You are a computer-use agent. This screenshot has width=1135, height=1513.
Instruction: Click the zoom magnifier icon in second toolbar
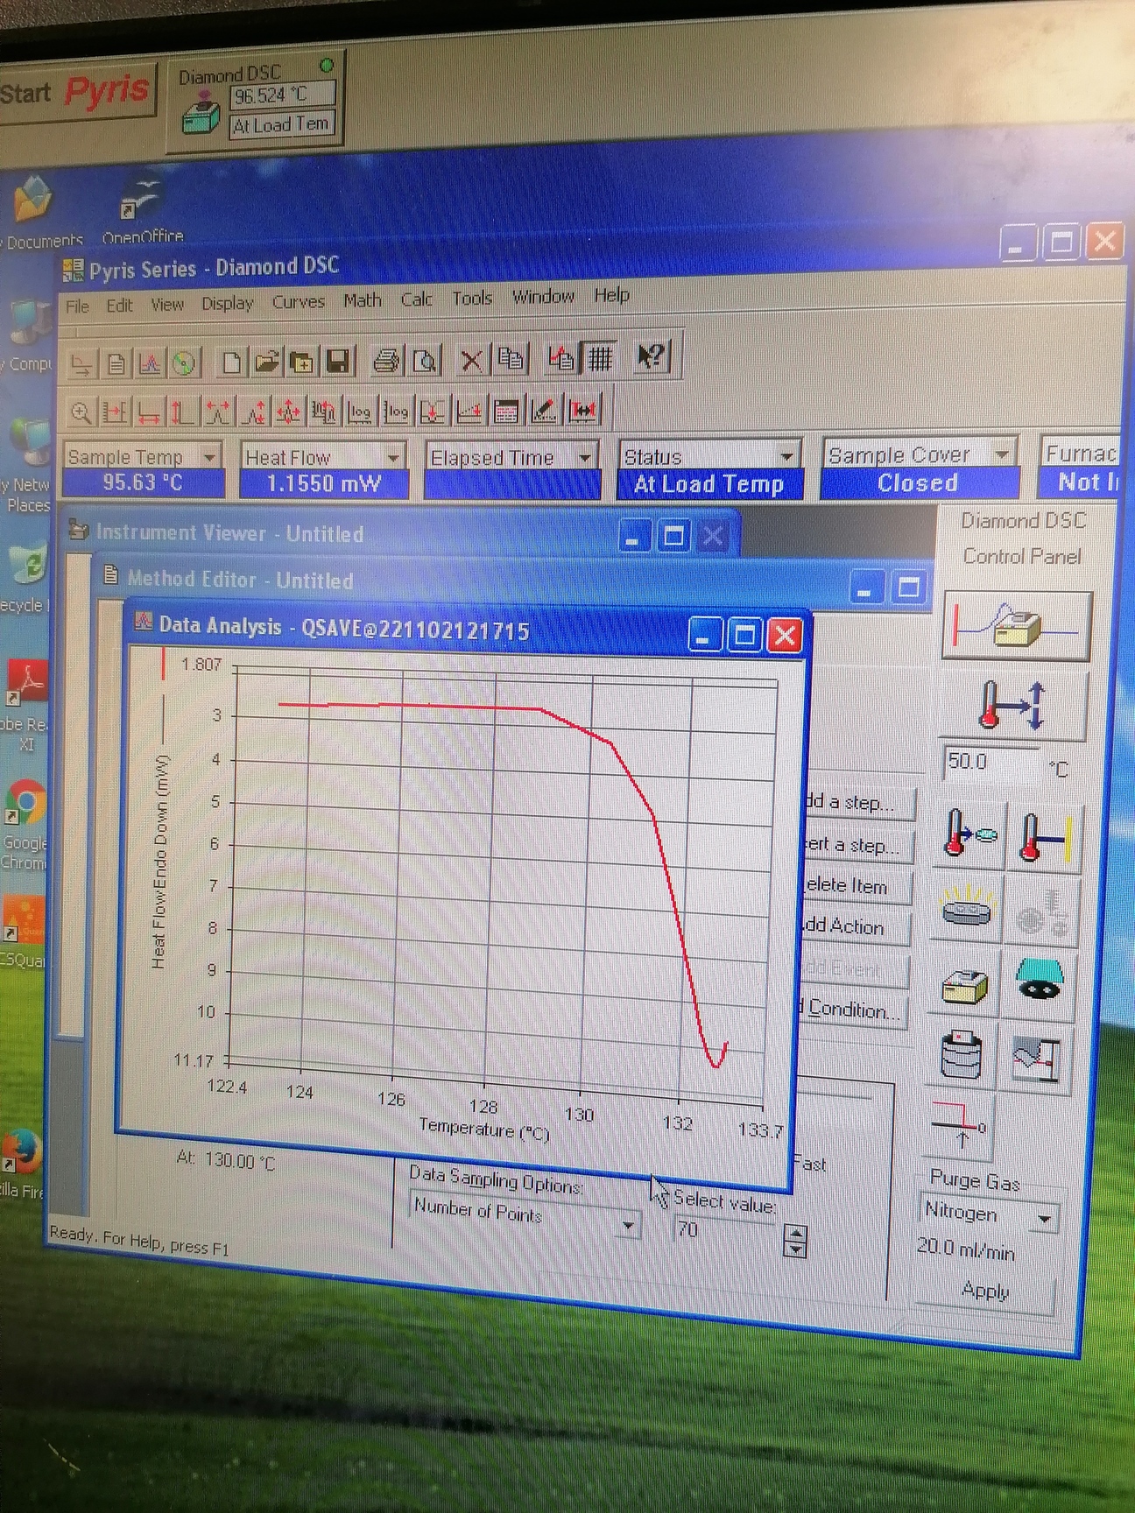(x=81, y=412)
